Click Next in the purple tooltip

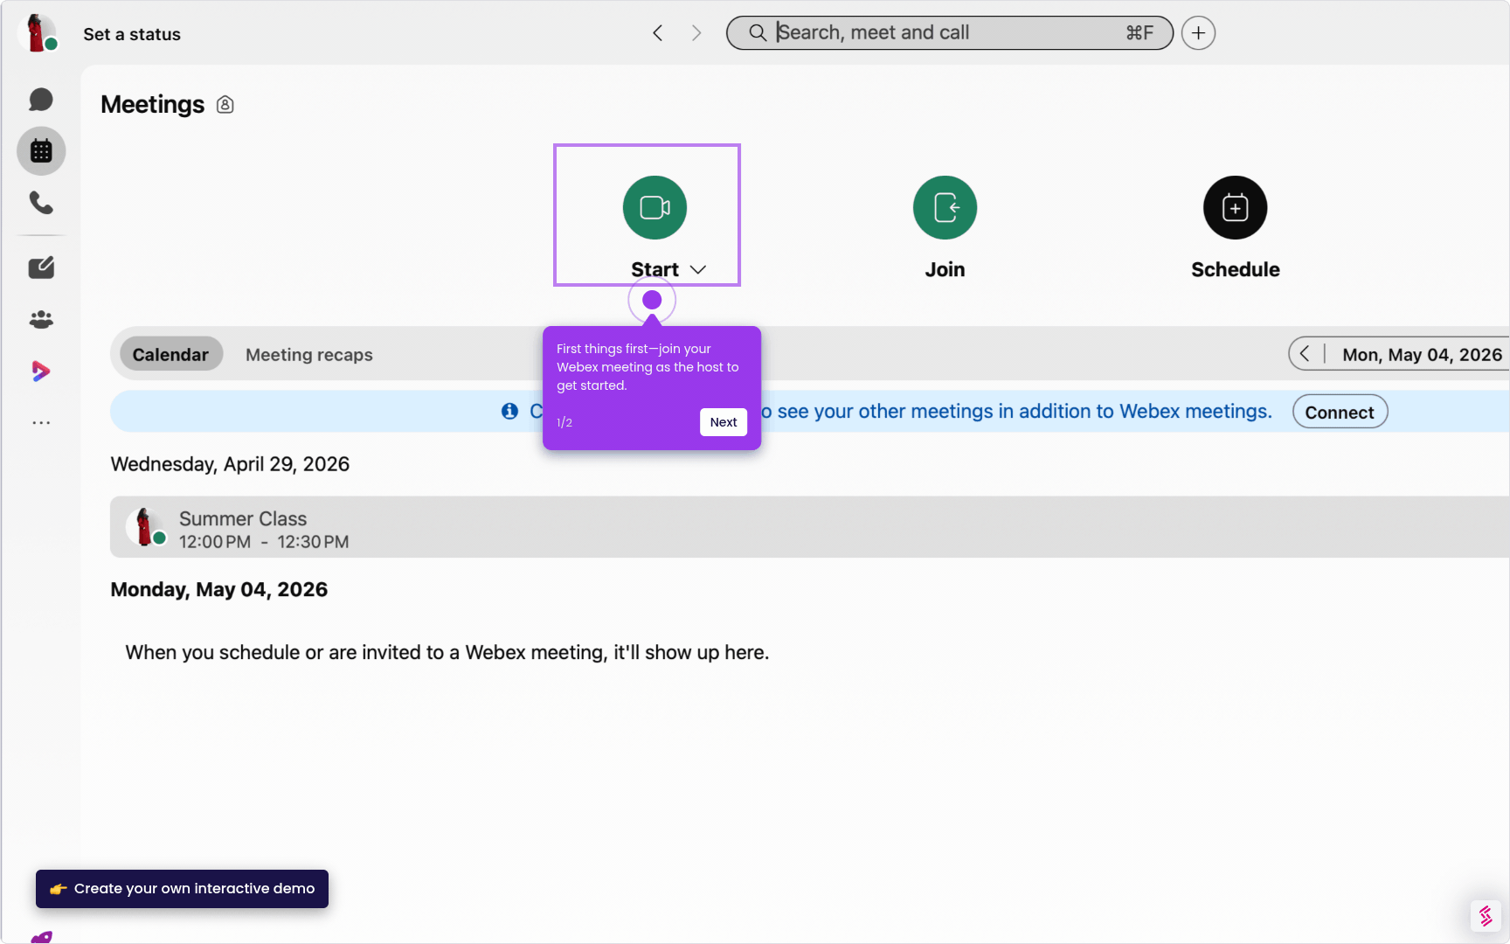coord(724,422)
